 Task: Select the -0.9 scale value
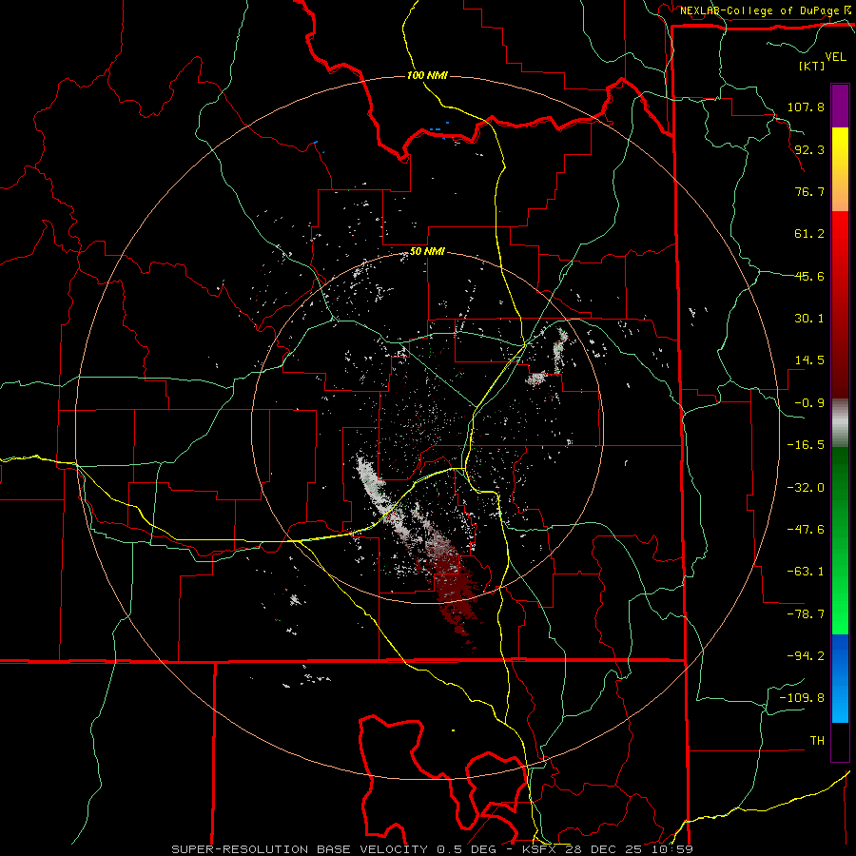click(x=809, y=402)
